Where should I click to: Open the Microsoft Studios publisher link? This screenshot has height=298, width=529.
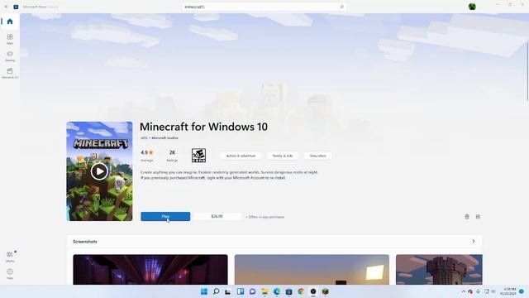click(x=164, y=138)
